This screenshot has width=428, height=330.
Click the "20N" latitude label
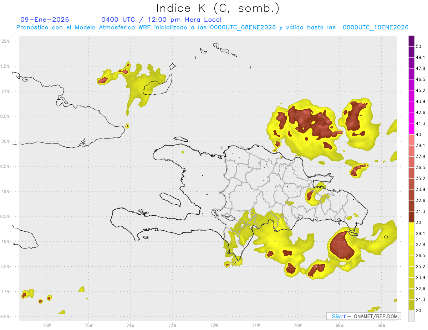(x=6, y=141)
